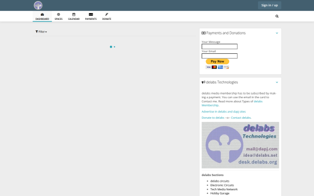Viewport: 314px width, 196px height.
Task: Go to Spaces in navigation
Action: click(59, 17)
